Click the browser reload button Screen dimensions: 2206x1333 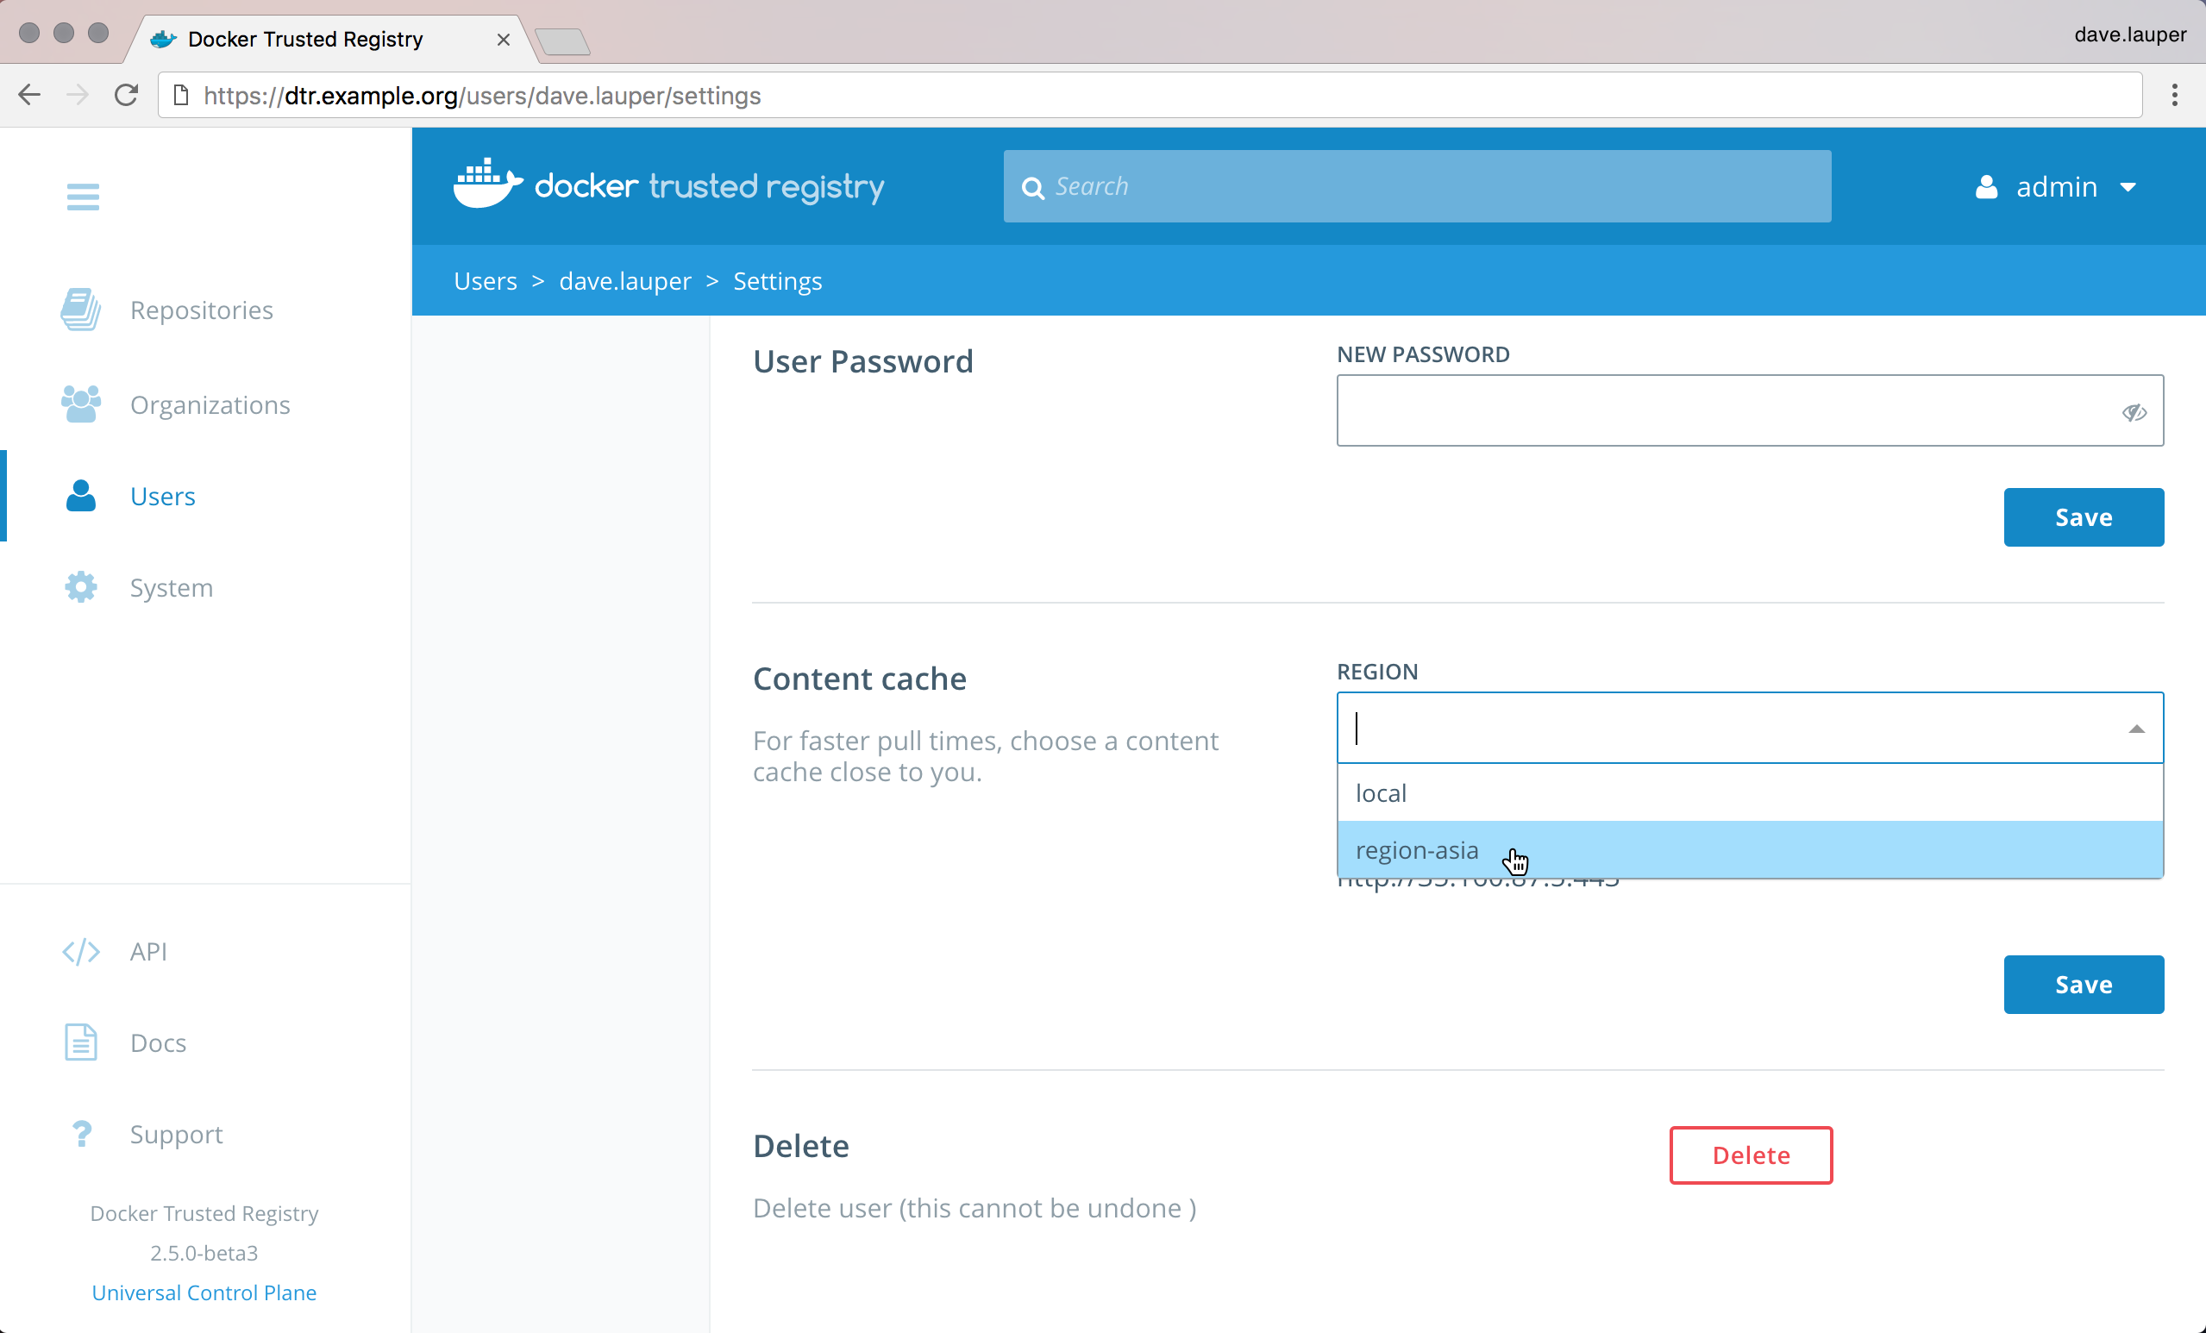(126, 95)
